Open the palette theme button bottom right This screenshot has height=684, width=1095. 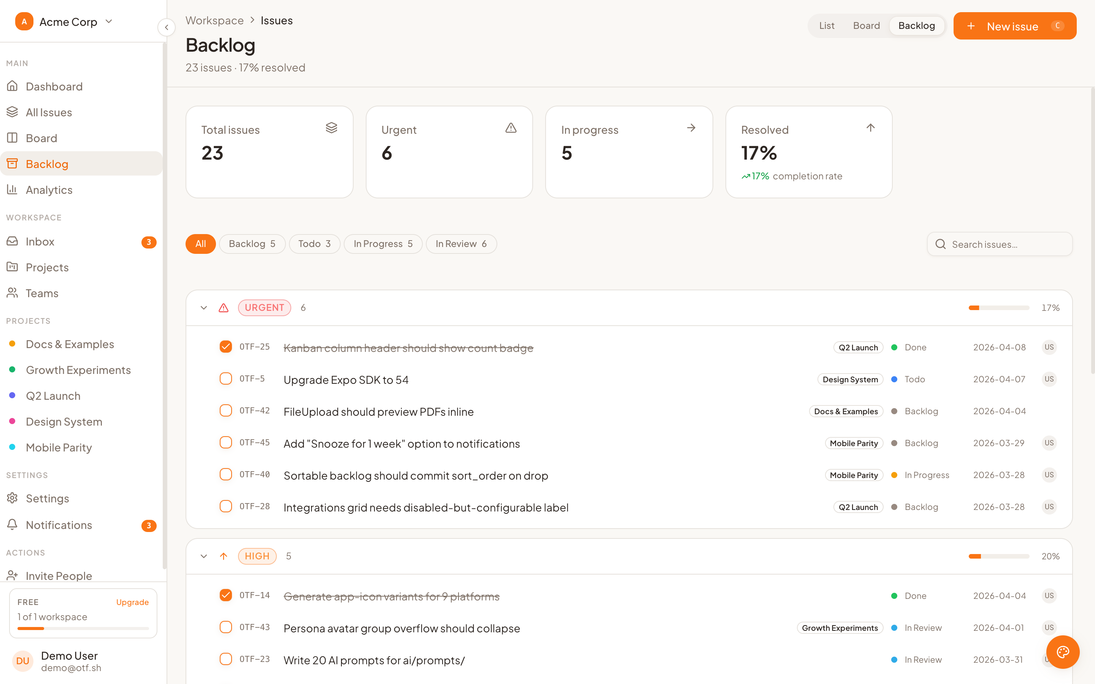click(1063, 652)
